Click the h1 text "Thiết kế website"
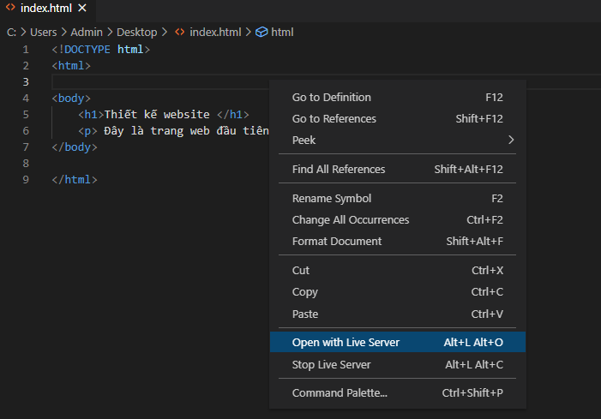The height and width of the screenshot is (419, 601). tap(157, 115)
